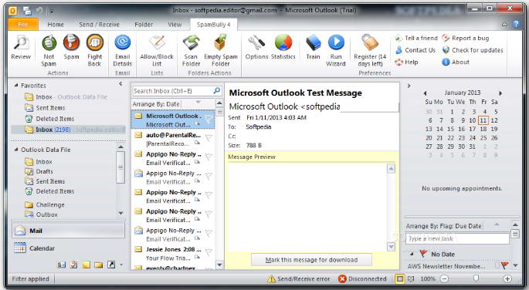This screenshot has height=290, width=529.
Task: Start the Train tool
Action: 313,48
